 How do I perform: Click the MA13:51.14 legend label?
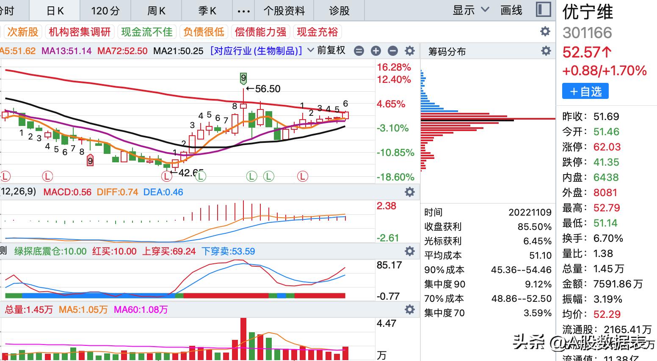tap(66, 51)
